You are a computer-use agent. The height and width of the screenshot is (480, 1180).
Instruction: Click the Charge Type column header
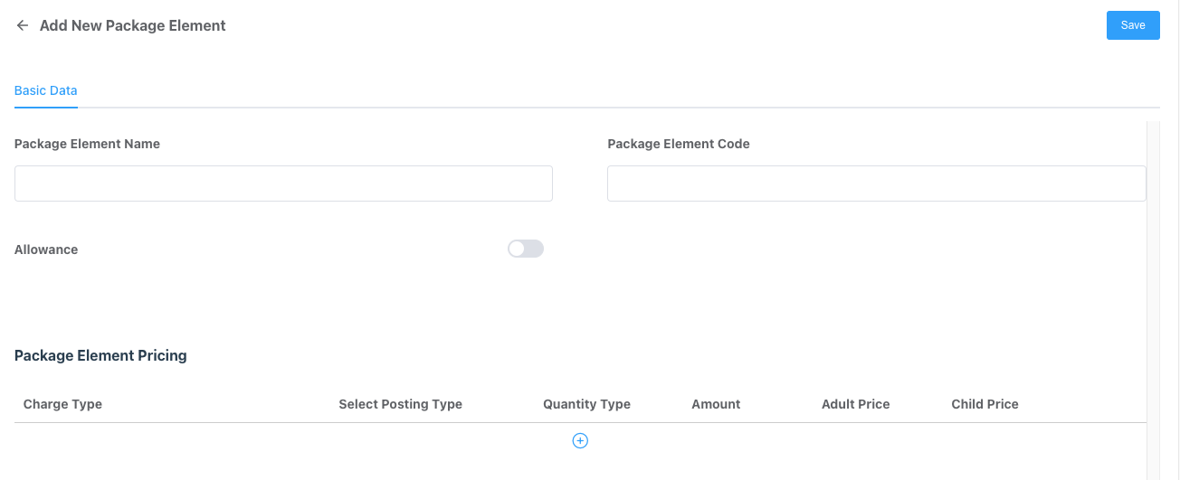(62, 404)
